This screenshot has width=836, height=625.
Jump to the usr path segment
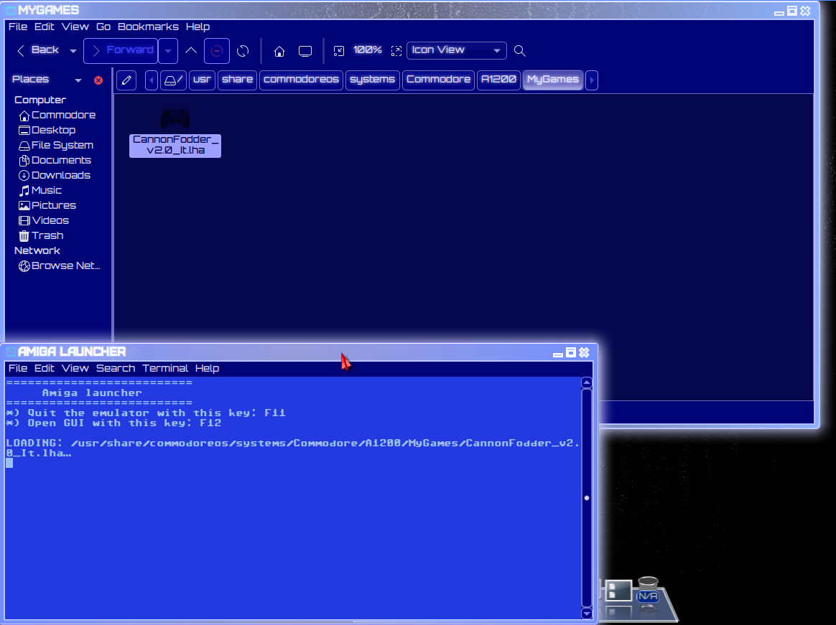click(x=202, y=80)
